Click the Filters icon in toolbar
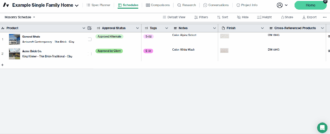This screenshot has width=330, height=134. (x=196, y=17)
